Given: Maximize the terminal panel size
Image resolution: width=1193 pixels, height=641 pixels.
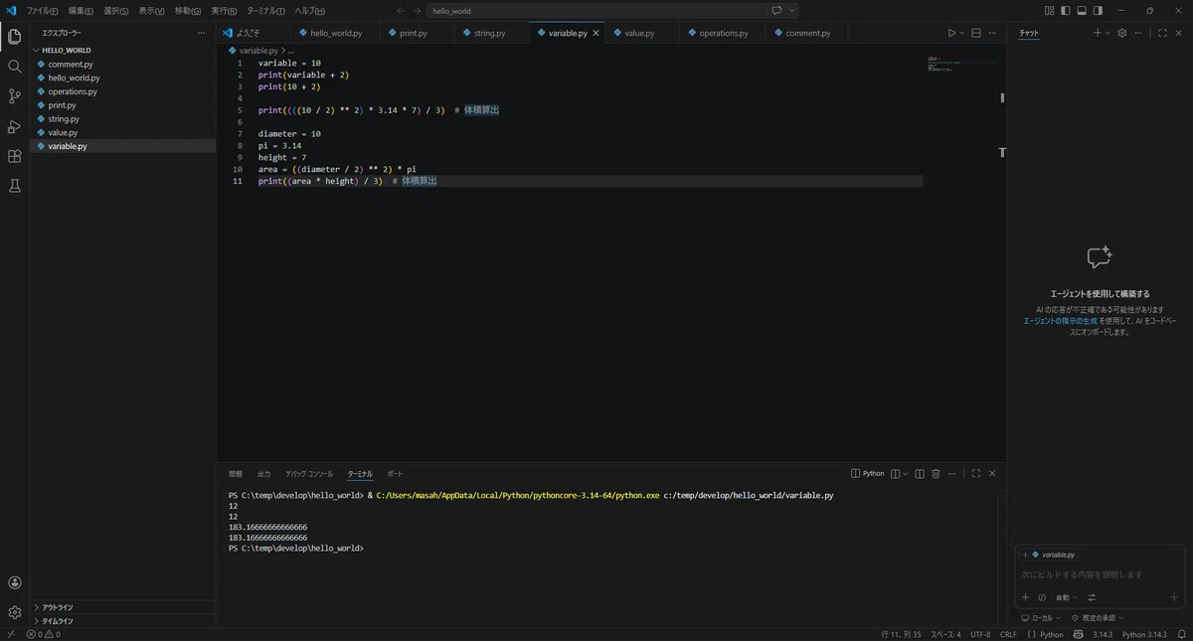Looking at the screenshot, I should (976, 474).
